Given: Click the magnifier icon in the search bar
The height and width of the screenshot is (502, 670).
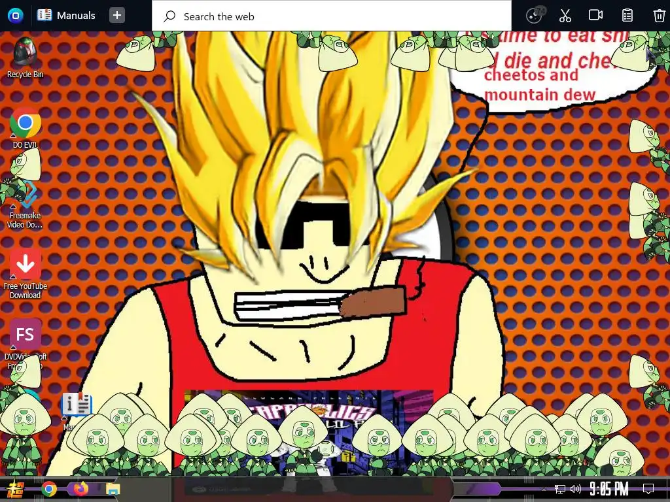Looking at the screenshot, I should pos(169,16).
